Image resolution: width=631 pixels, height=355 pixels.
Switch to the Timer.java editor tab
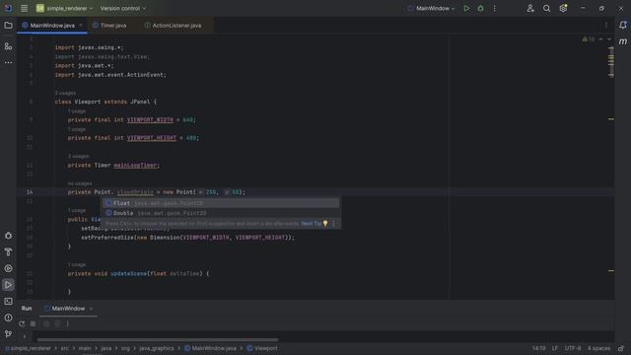pos(113,26)
